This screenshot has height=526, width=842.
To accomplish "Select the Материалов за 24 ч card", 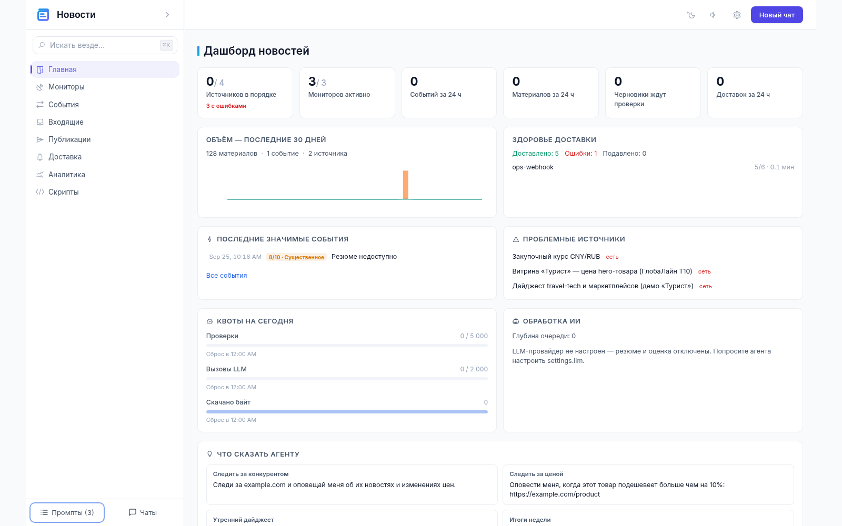I will point(551,93).
